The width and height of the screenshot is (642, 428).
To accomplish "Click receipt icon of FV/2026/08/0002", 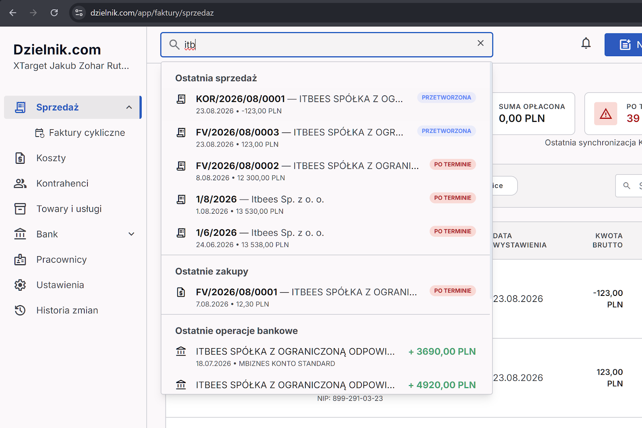I will (181, 166).
